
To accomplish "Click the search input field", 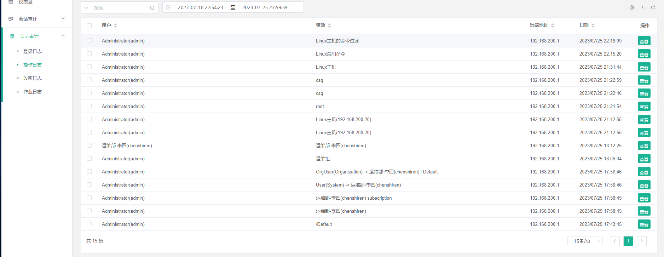I will (120, 8).
